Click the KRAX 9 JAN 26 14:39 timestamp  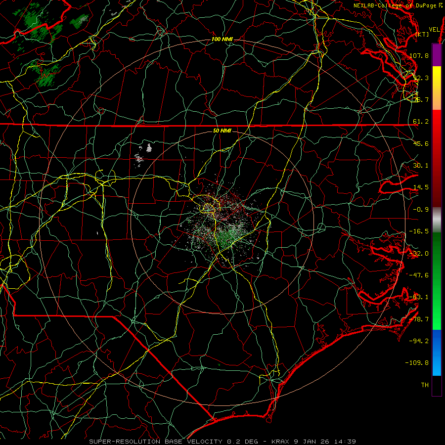[x=313, y=442]
